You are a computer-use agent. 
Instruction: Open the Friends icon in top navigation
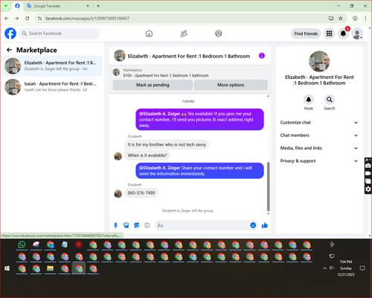[184, 34]
